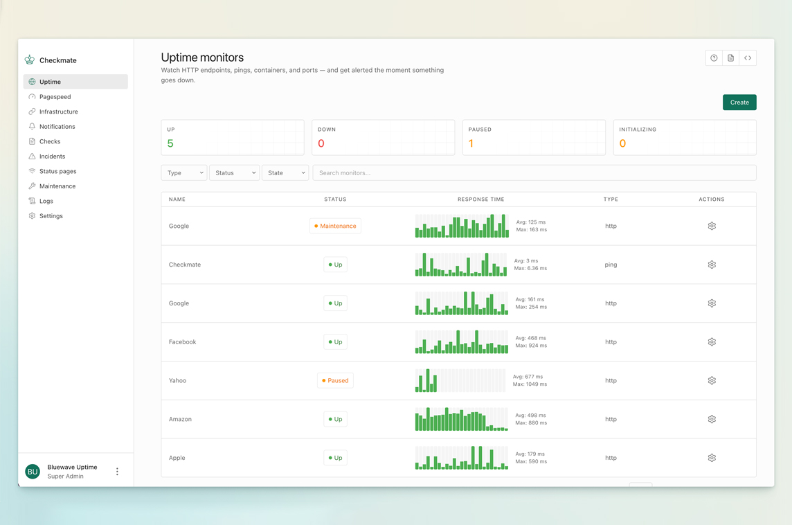Open the user menu three-dot icon

click(x=117, y=472)
